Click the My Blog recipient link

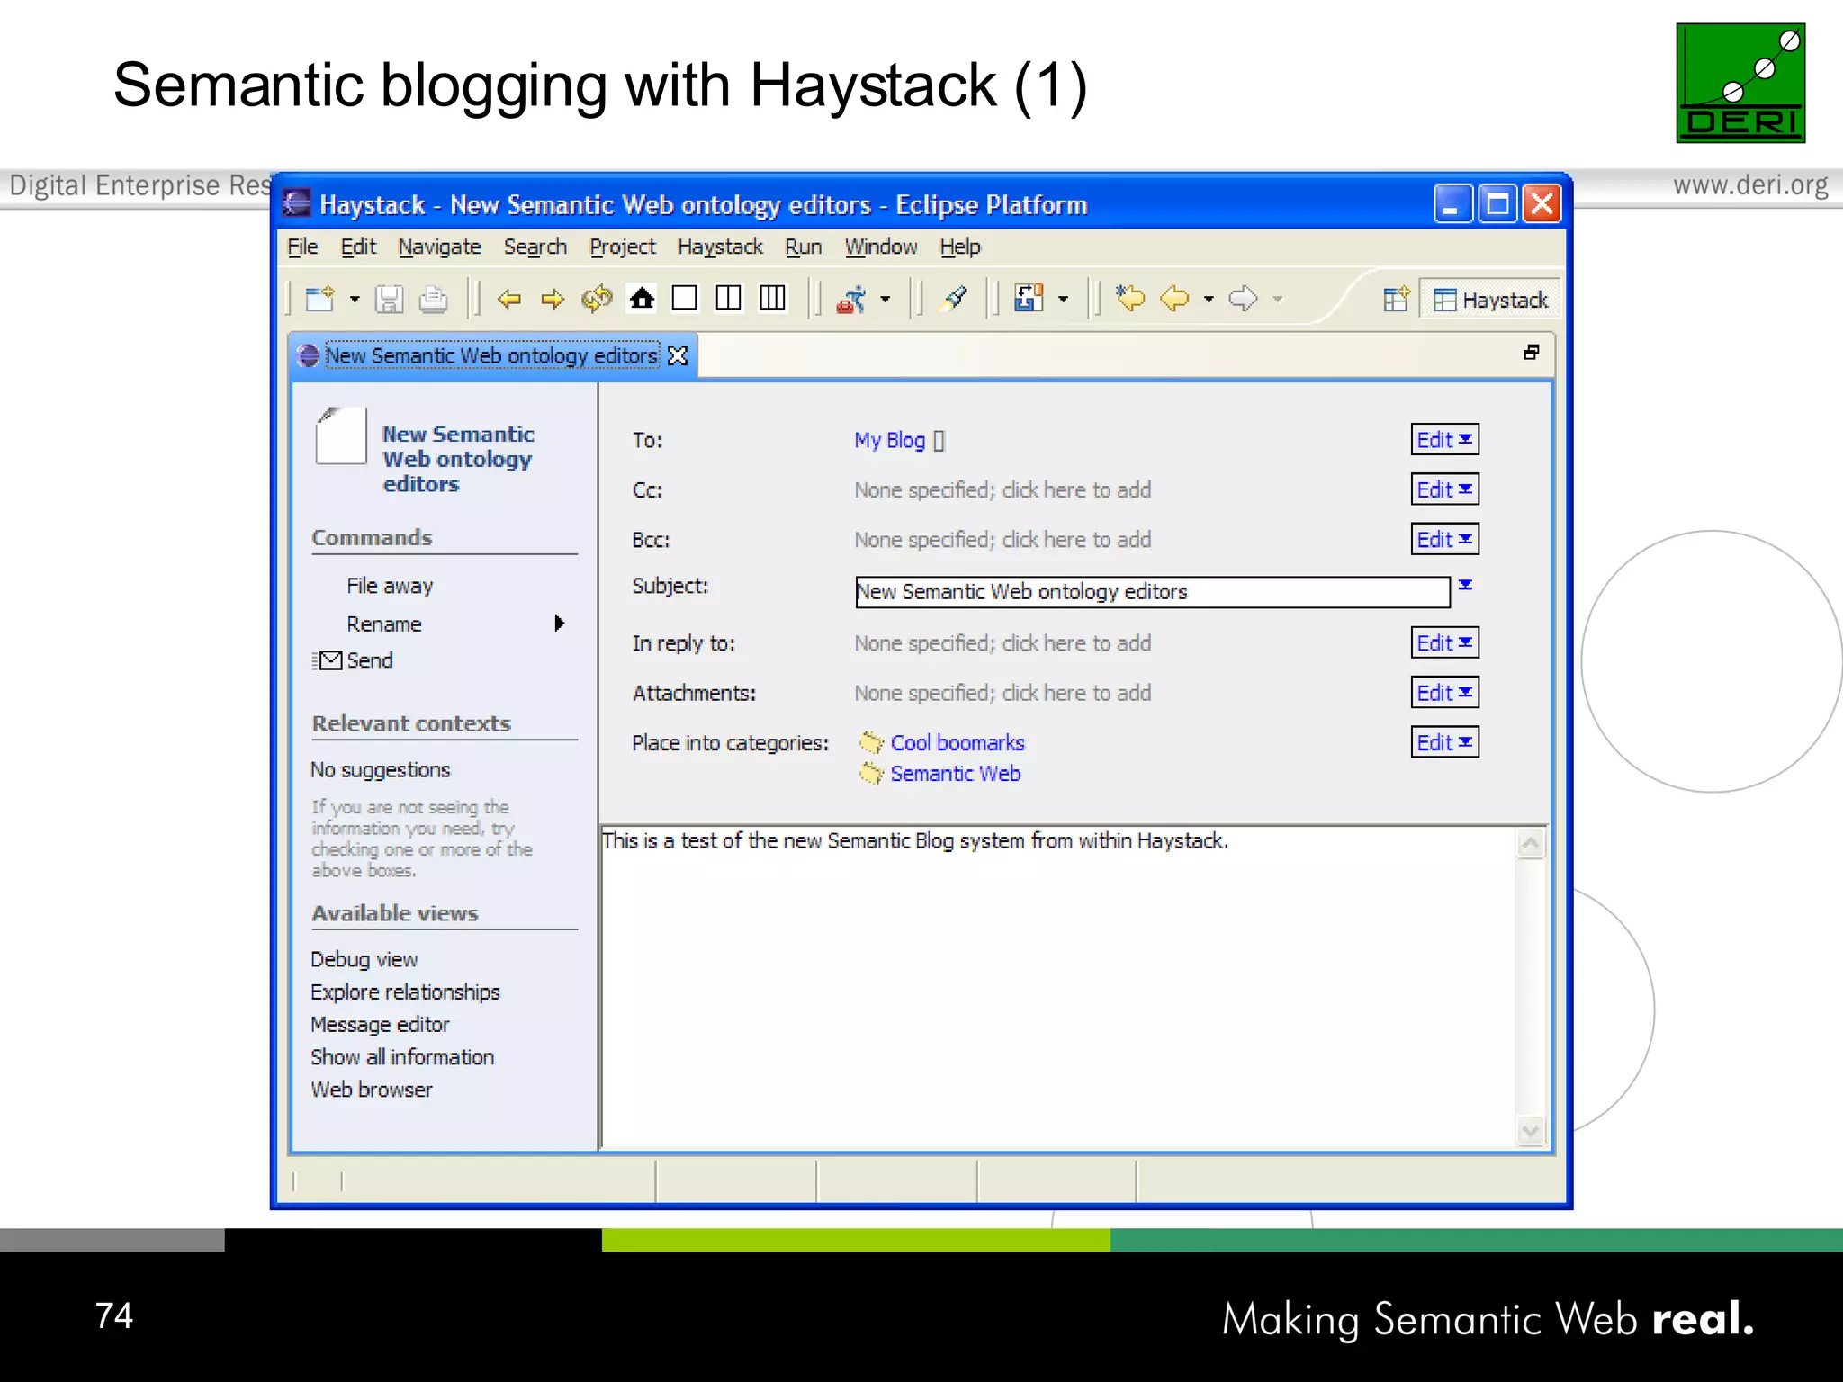[x=889, y=440]
